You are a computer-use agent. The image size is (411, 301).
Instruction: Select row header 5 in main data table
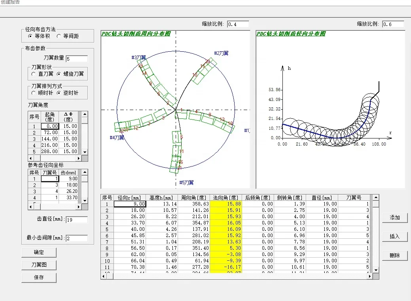click(x=107, y=229)
